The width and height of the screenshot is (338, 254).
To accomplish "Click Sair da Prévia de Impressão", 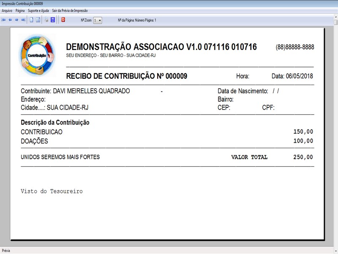I will coord(70,11).
